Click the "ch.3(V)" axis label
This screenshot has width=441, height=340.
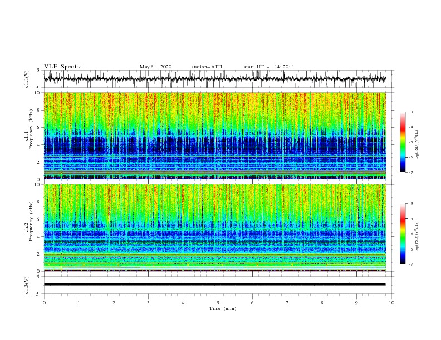click(x=27, y=285)
